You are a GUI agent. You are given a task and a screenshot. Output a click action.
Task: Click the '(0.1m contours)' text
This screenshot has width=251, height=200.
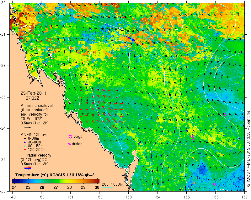[x=34, y=110]
